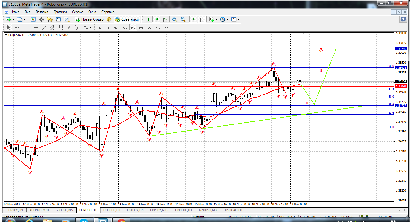Click the zoom in magnifier icon
This screenshot has width=410, height=222.
175,19
